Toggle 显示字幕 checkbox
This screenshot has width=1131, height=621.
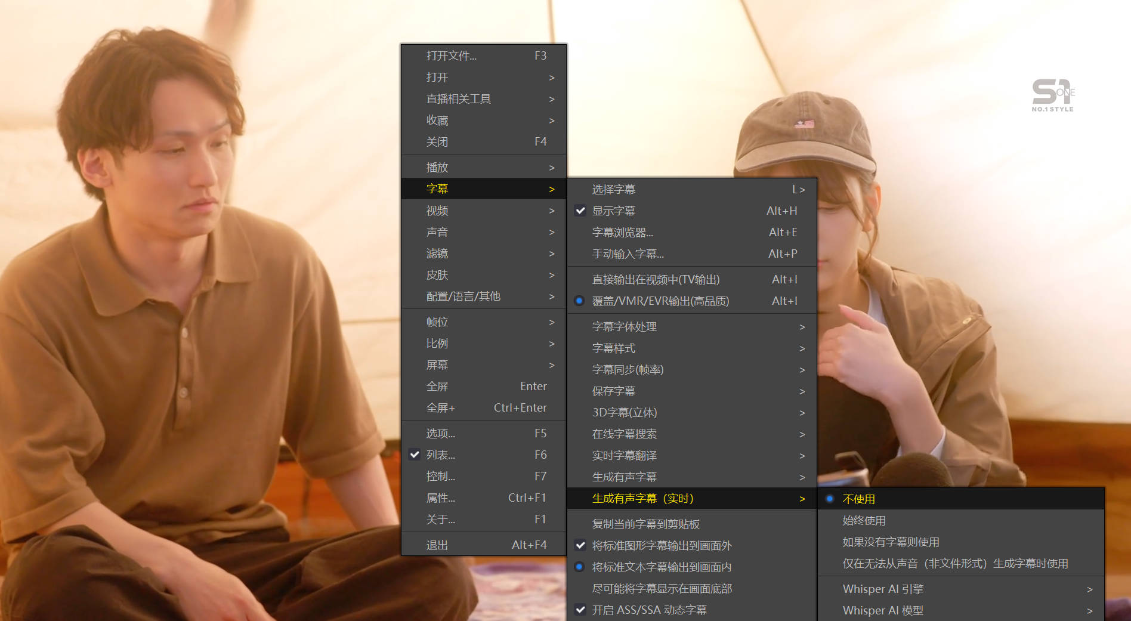[692, 211]
